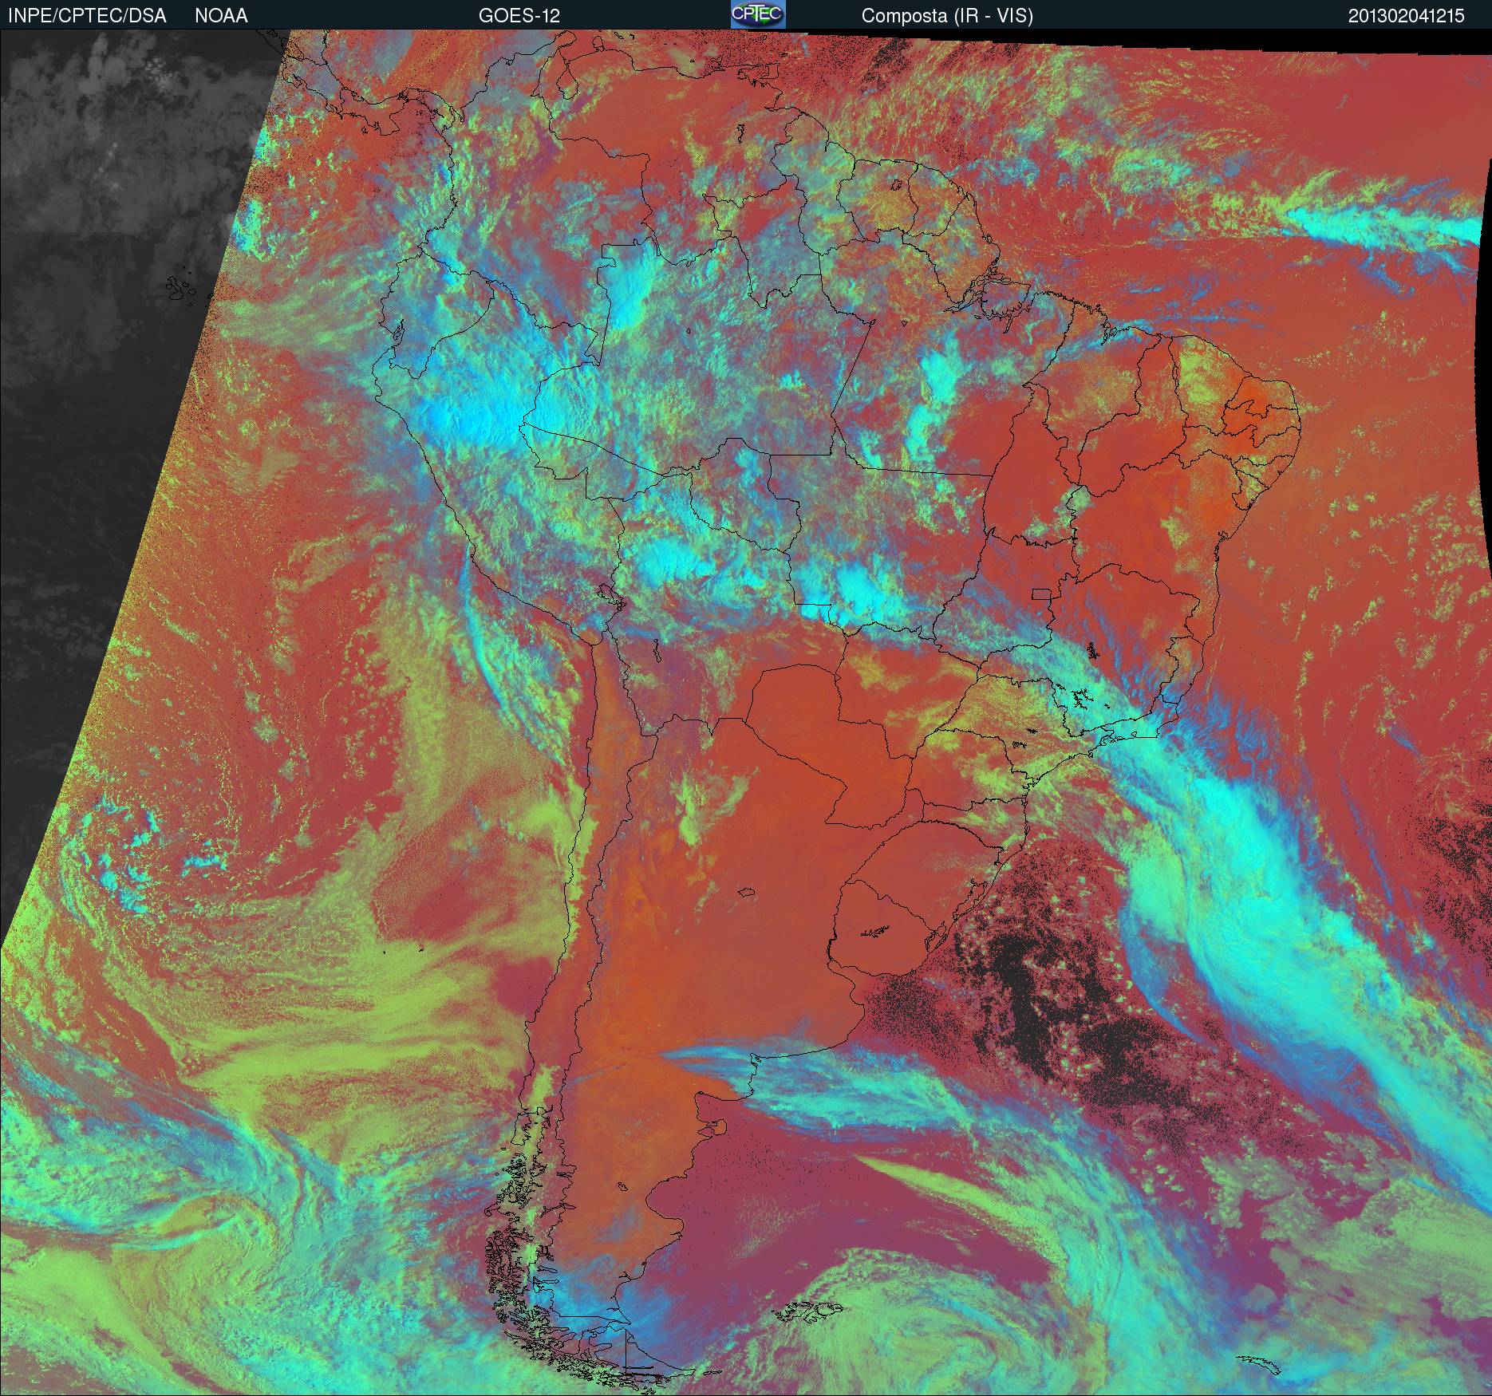Image resolution: width=1492 pixels, height=1396 pixels.
Task: Click the GOES-12 satellite label
Action: pos(519,16)
